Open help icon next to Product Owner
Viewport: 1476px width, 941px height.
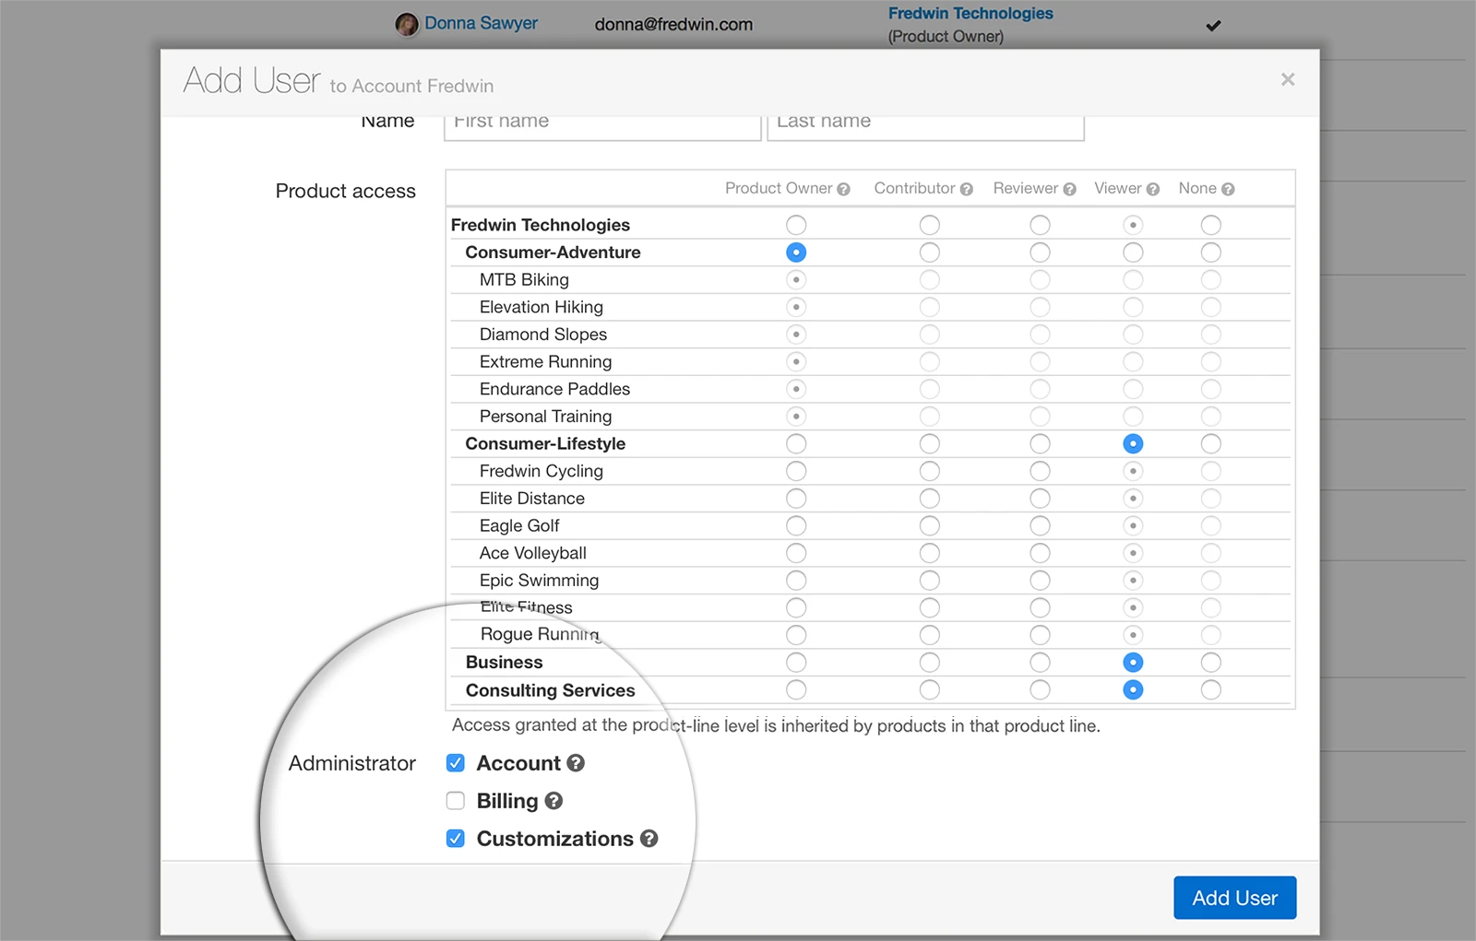pos(843,189)
